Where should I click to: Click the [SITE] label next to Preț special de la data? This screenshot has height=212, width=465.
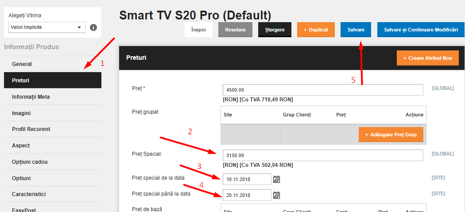point(438,177)
